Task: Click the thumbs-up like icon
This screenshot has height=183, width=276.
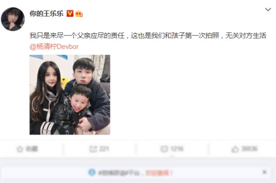Action: pos(235,149)
